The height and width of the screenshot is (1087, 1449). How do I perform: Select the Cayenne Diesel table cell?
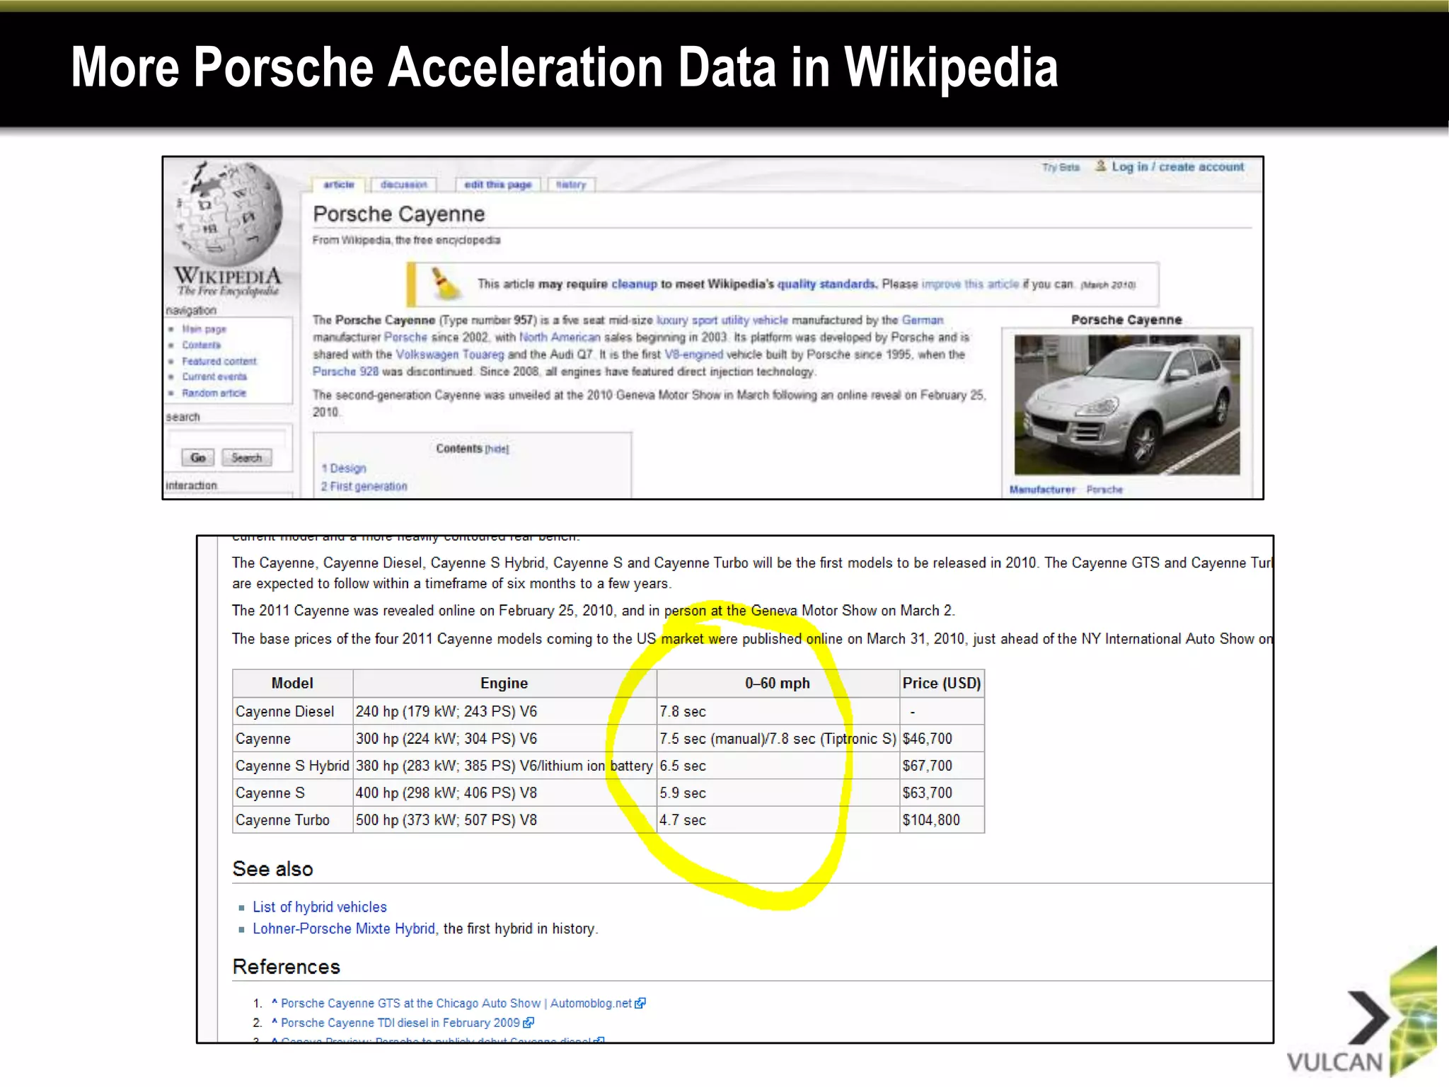point(292,711)
